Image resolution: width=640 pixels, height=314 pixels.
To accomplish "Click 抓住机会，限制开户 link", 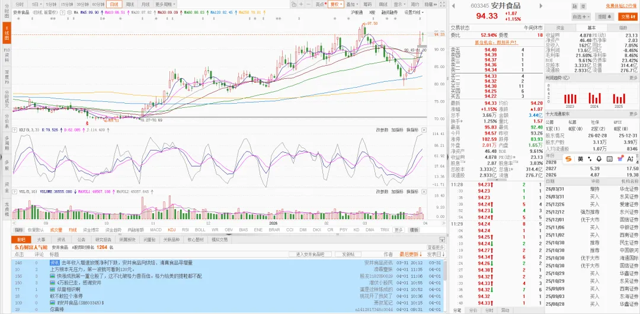I will pos(496,42).
